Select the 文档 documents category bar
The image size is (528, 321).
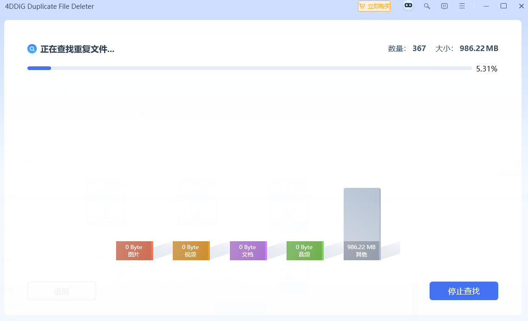[248, 250]
